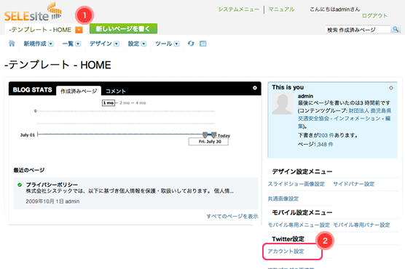Open the マニュアル link
The height and width of the screenshot is (269, 405).
pos(282,9)
